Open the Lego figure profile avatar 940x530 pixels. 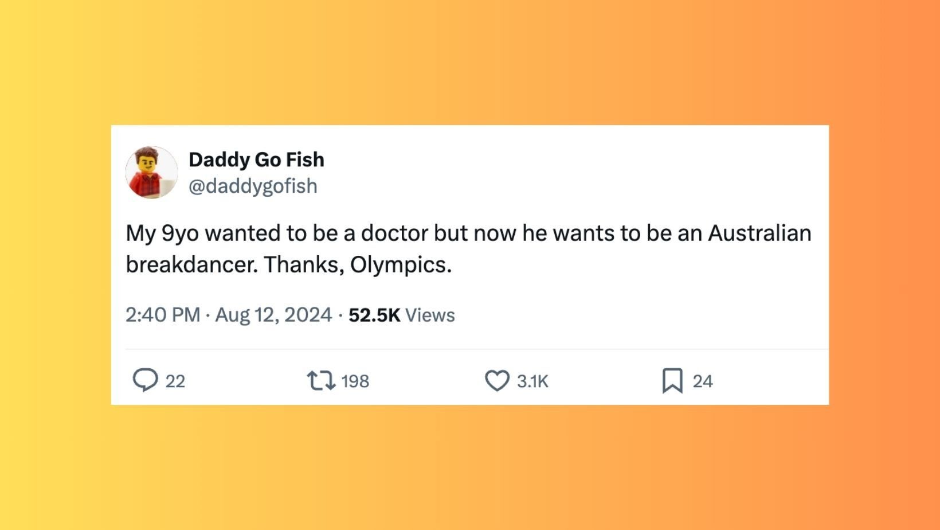[x=152, y=172]
